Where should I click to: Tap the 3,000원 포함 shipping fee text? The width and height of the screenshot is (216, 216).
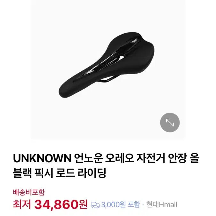pyautogui.click(x=121, y=204)
